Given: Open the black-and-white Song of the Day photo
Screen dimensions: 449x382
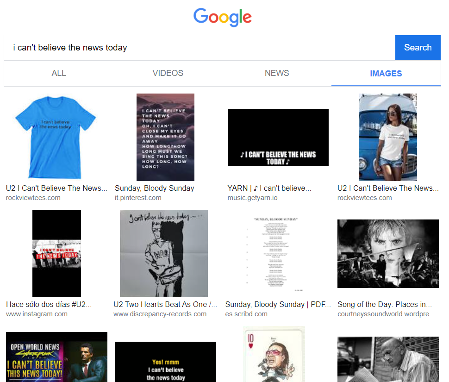Looking at the screenshot, I should [x=388, y=253].
